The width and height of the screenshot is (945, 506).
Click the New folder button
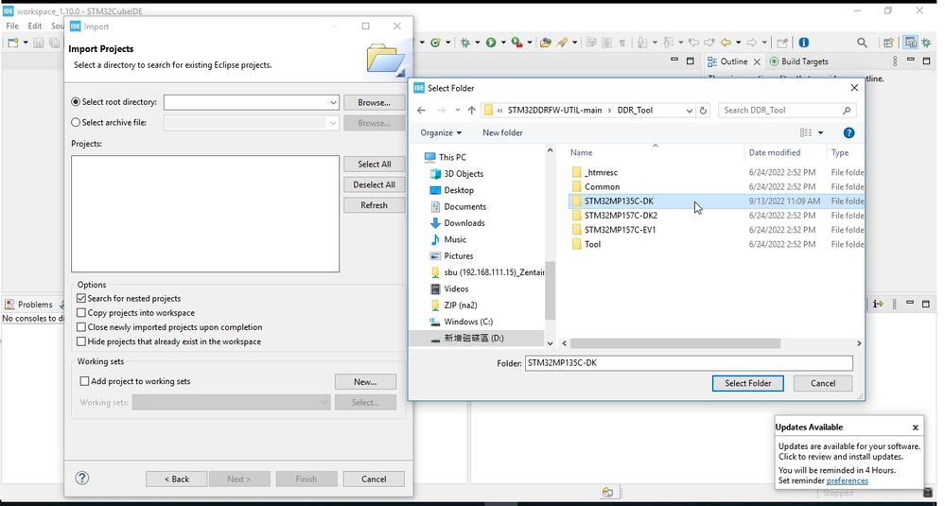[502, 132]
